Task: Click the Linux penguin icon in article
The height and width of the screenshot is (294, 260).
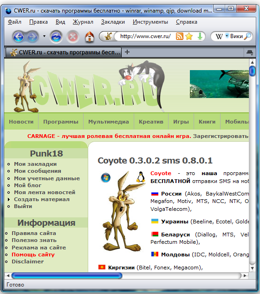Action: pyautogui.click(x=141, y=177)
